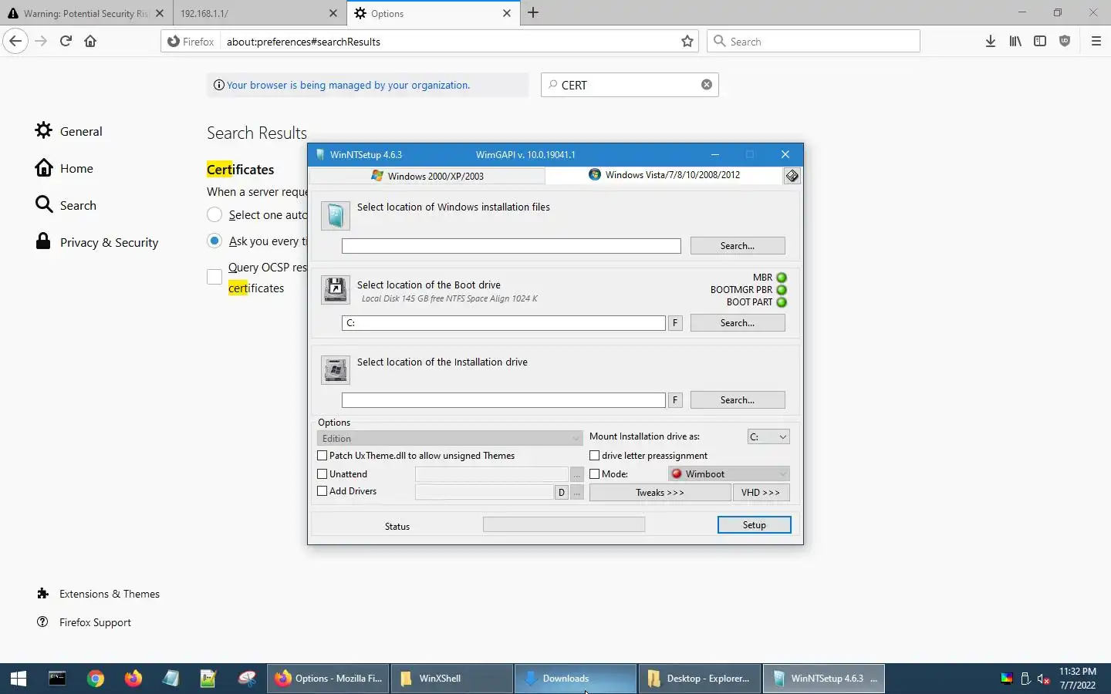The width and height of the screenshot is (1111, 694).
Task: Click the volume muted tray icon
Action: (x=1044, y=679)
